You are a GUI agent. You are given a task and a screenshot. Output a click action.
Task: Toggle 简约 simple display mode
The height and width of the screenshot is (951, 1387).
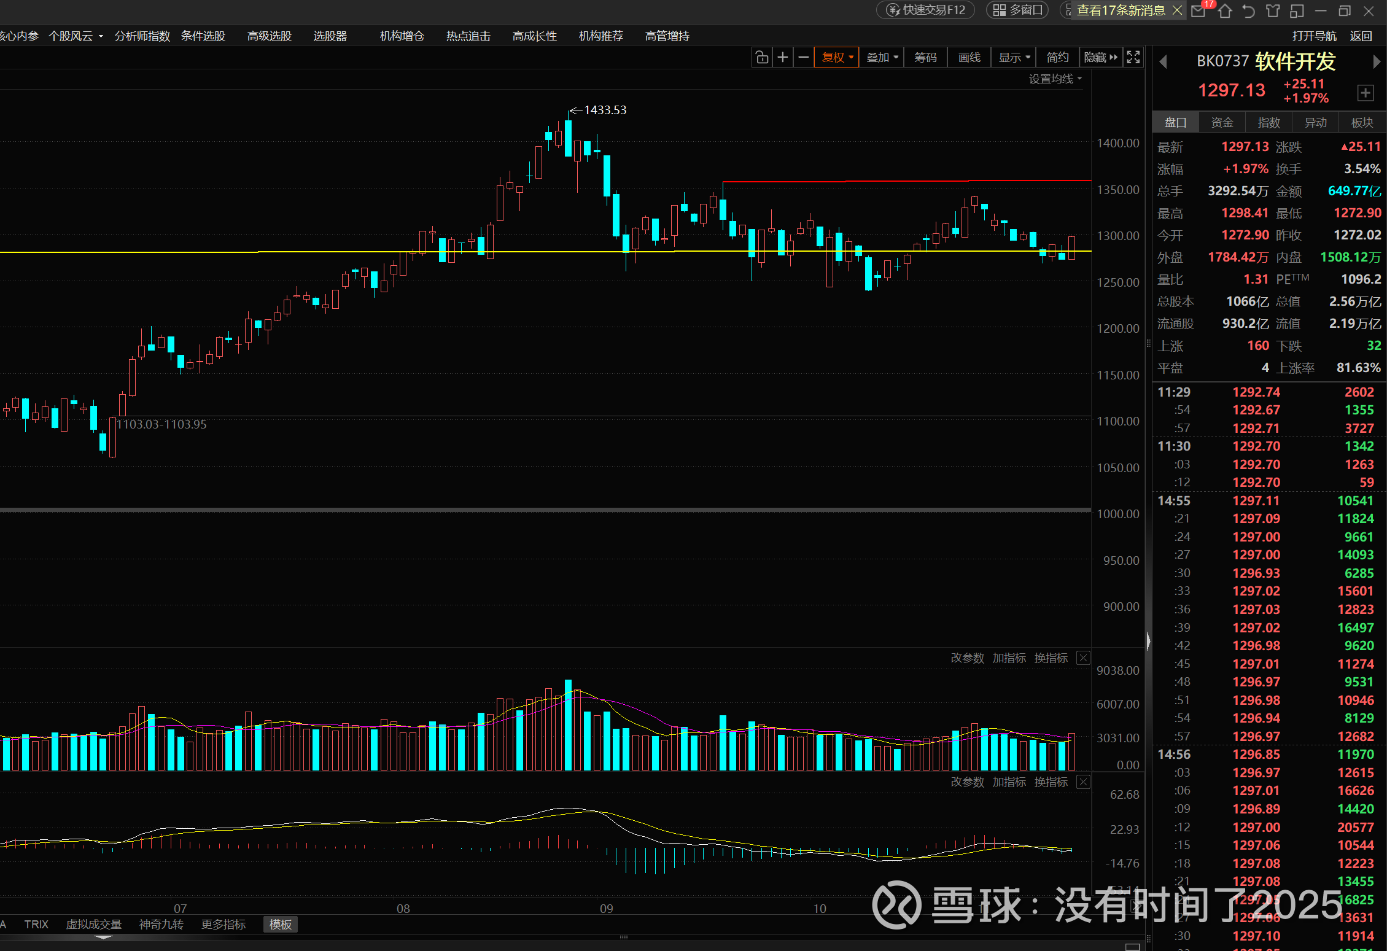coord(1057,57)
